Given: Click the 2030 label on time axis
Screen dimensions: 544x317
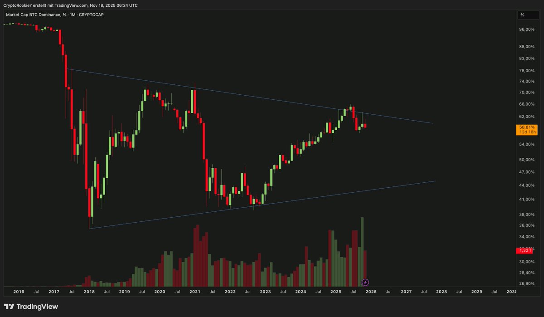Looking at the screenshot, I should pyautogui.click(x=511, y=293).
